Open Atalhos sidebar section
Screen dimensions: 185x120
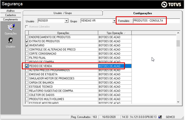pyautogui.click(x=11, y=11)
